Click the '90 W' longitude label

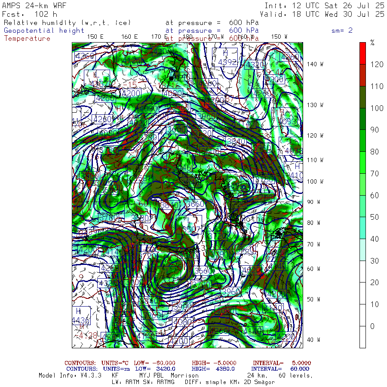point(313,202)
